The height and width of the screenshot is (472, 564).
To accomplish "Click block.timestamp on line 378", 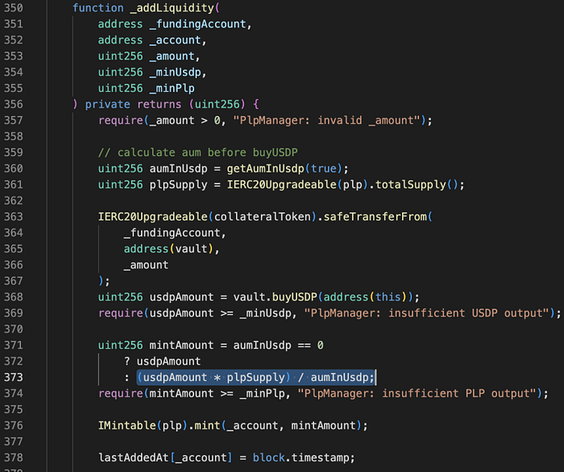I will tap(301, 458).
